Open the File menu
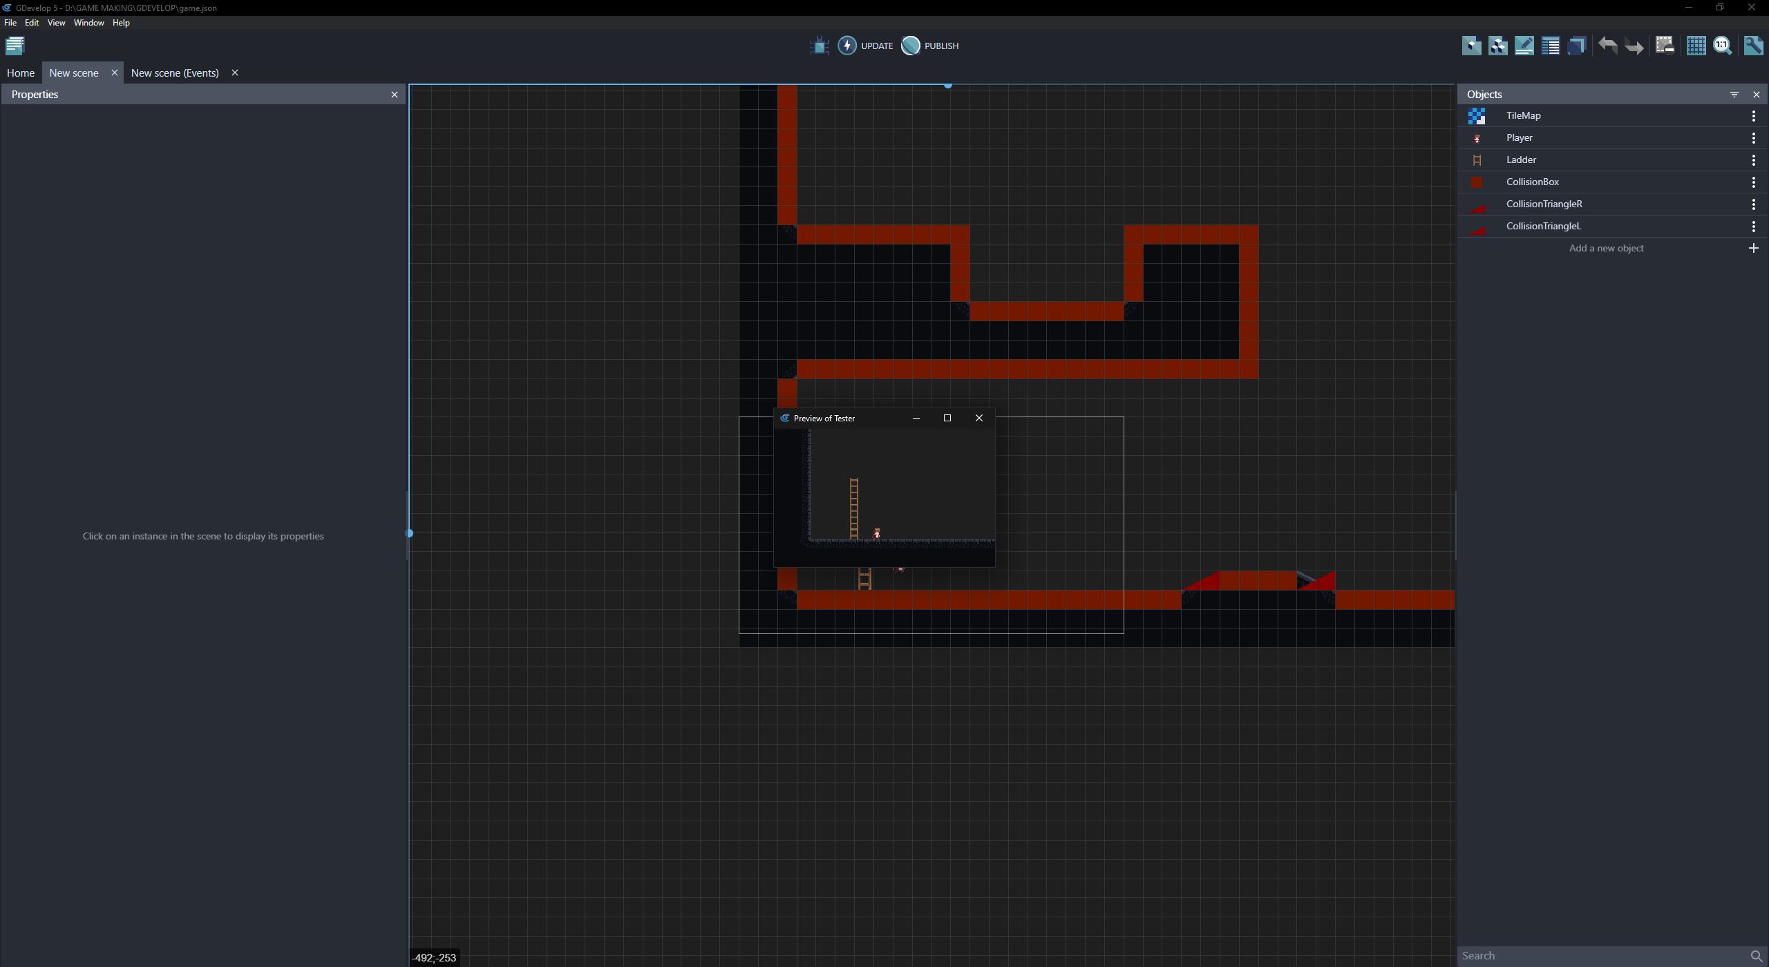 click(10, 22)
